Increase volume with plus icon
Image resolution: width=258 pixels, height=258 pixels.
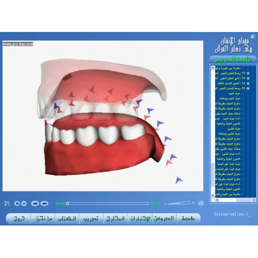(193, 203)
